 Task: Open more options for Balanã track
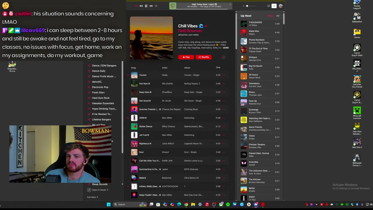224,178
